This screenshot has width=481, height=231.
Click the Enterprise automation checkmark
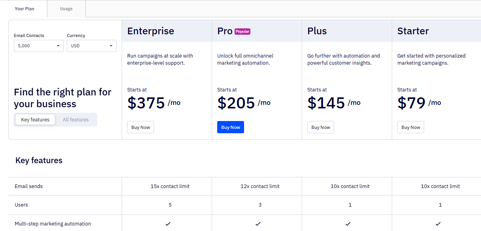pos(167,224)
